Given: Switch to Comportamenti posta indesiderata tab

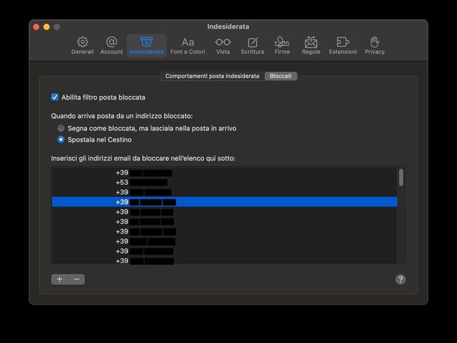Looking at the screenshot, I should (x=212, y=76).
